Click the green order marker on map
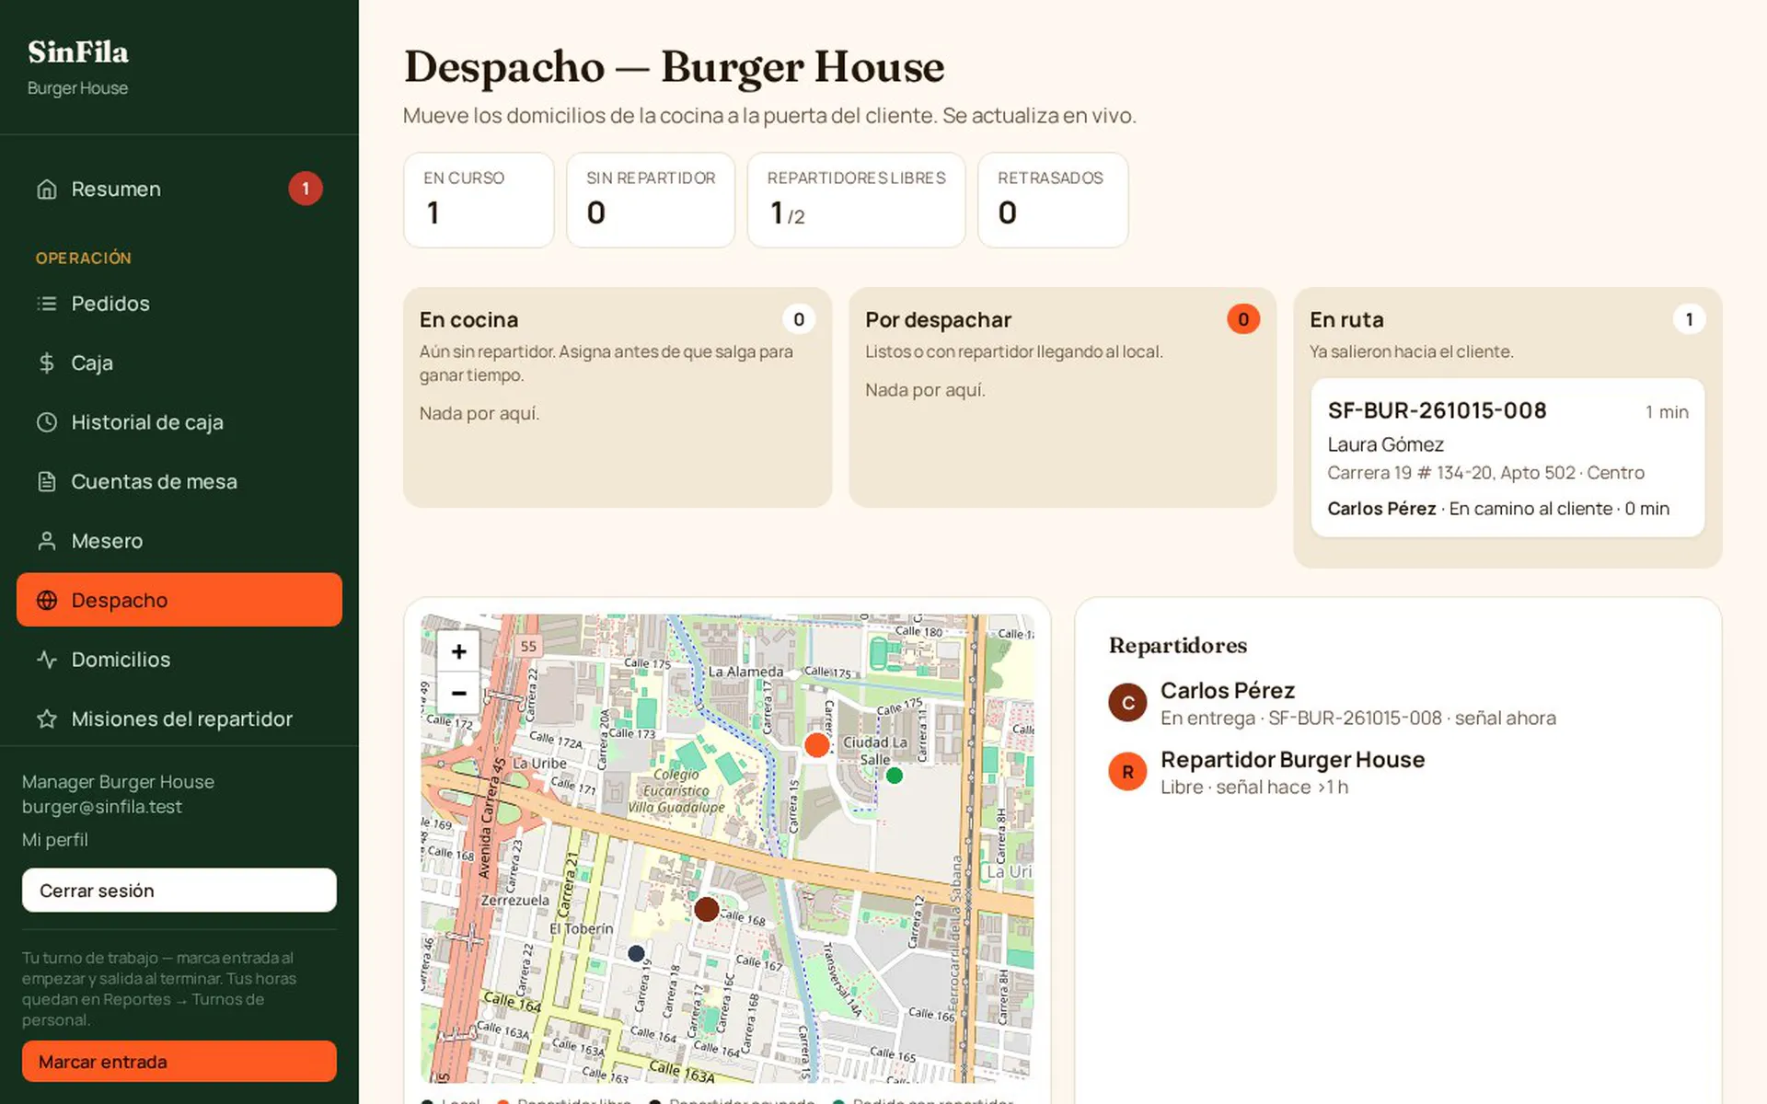 (895, 776)
